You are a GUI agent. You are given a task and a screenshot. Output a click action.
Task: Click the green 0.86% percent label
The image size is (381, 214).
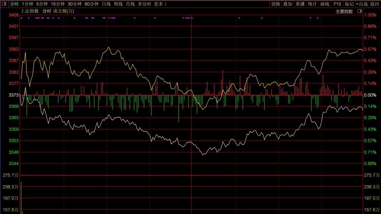click(371, 164)
